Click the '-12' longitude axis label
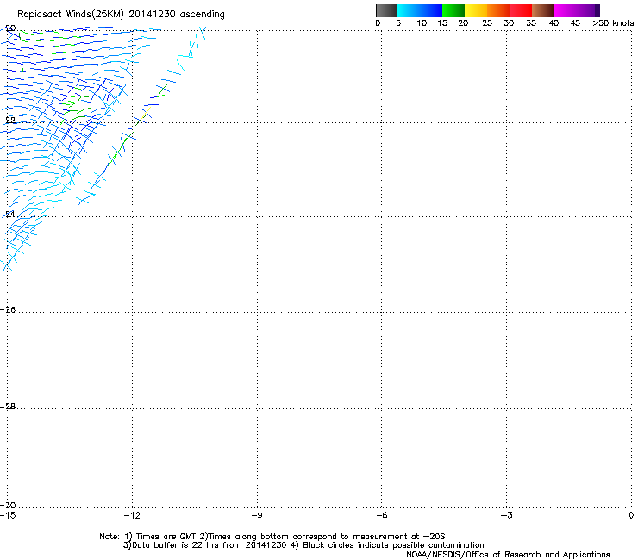Viewport: 638px width, 560px height. (132, 515)
